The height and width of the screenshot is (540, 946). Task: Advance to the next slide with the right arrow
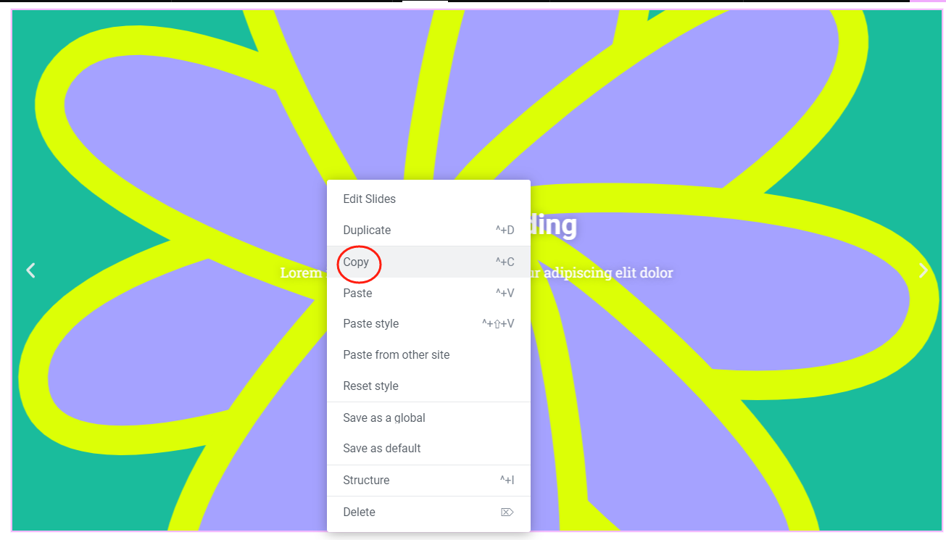(923, 270)
